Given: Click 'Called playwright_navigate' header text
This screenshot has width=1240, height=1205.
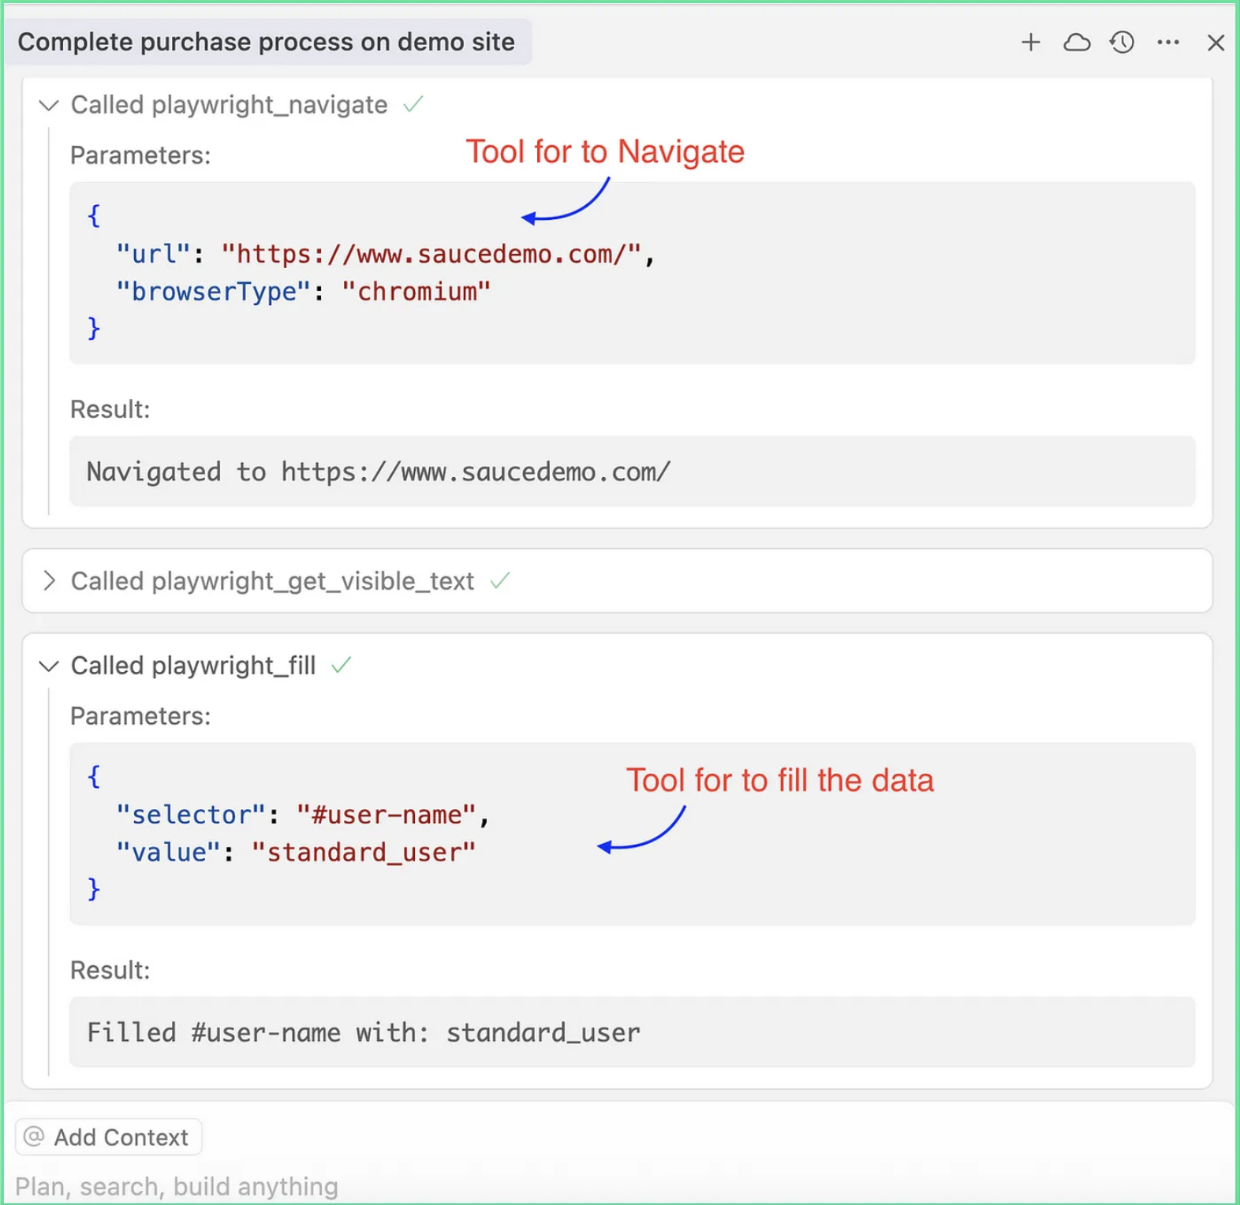Looking at the screenshot, I should (229, 105).
